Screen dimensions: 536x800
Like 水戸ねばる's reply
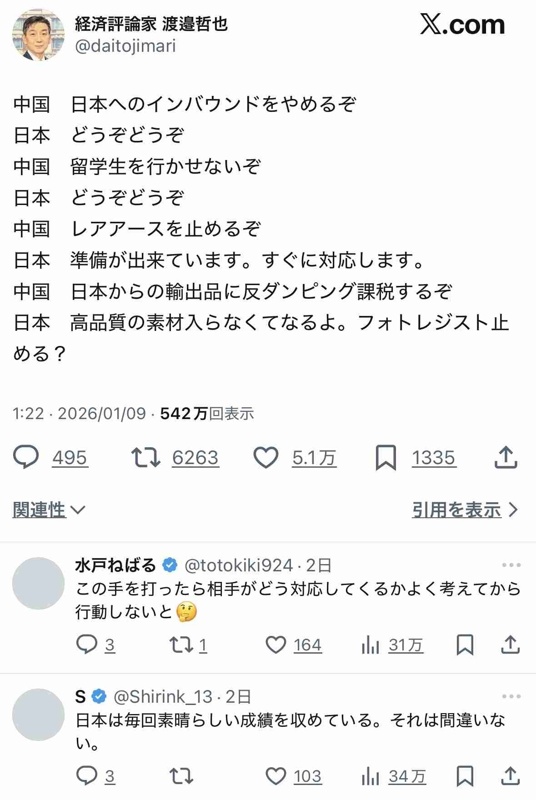pyautogui.click(x=276, y=645)
